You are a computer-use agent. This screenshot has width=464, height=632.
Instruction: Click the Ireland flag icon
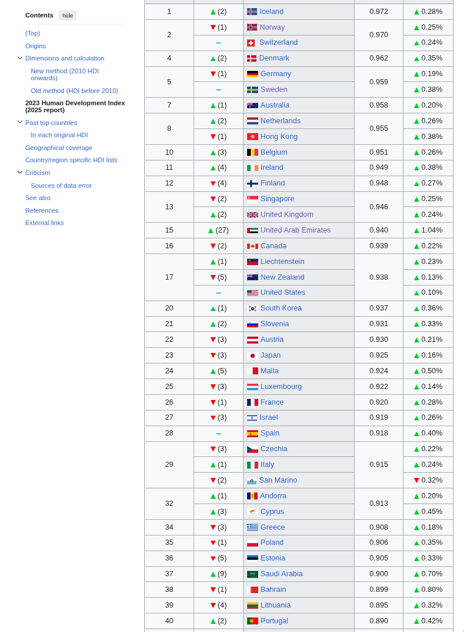(252, 167)
